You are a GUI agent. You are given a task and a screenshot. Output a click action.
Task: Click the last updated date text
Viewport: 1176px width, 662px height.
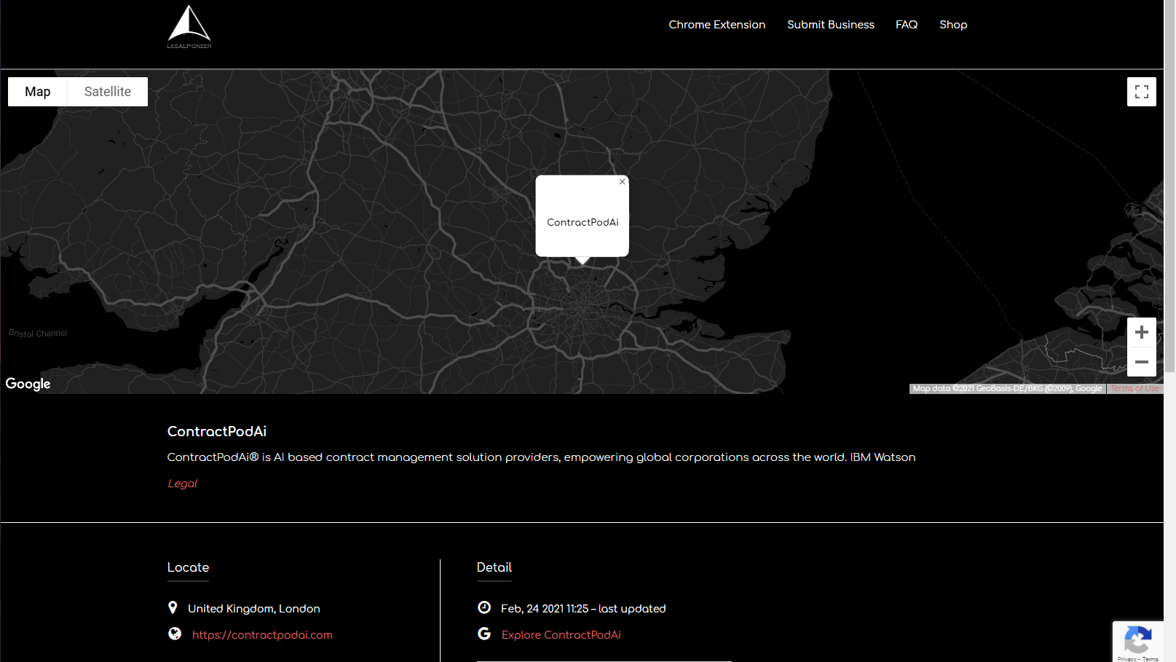point(583,609)
